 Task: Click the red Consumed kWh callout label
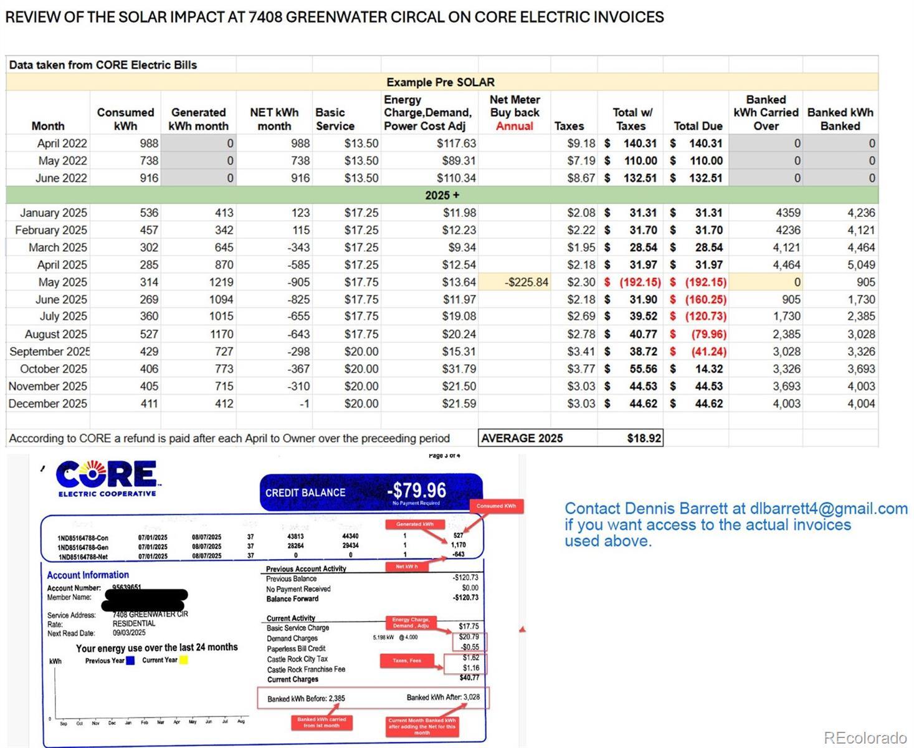(496, 506)
